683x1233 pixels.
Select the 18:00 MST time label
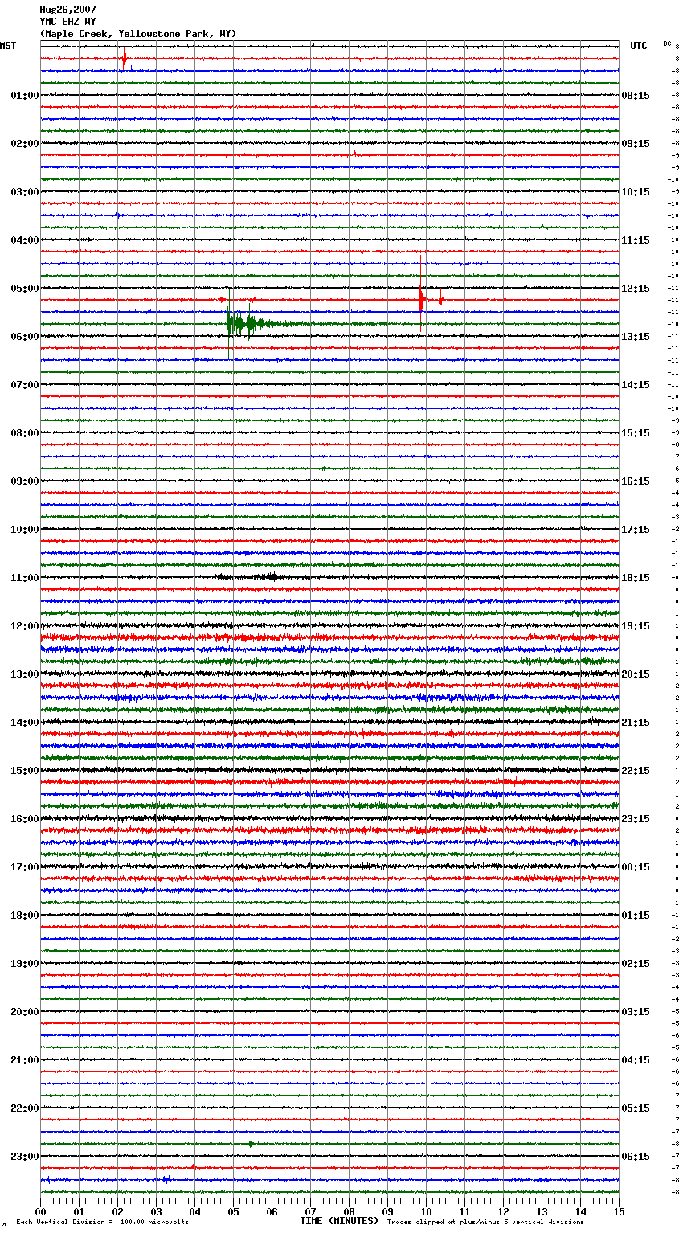[x=25, y=916]
